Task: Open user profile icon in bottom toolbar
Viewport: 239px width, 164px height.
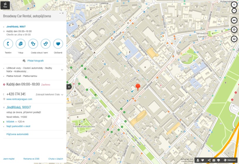Action: point(198,160)
